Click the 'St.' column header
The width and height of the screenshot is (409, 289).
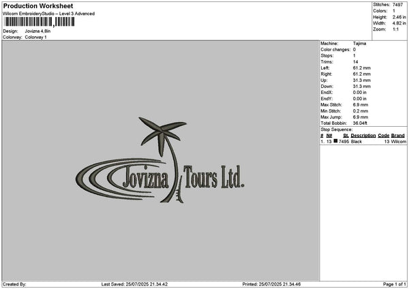pos(346,136)
